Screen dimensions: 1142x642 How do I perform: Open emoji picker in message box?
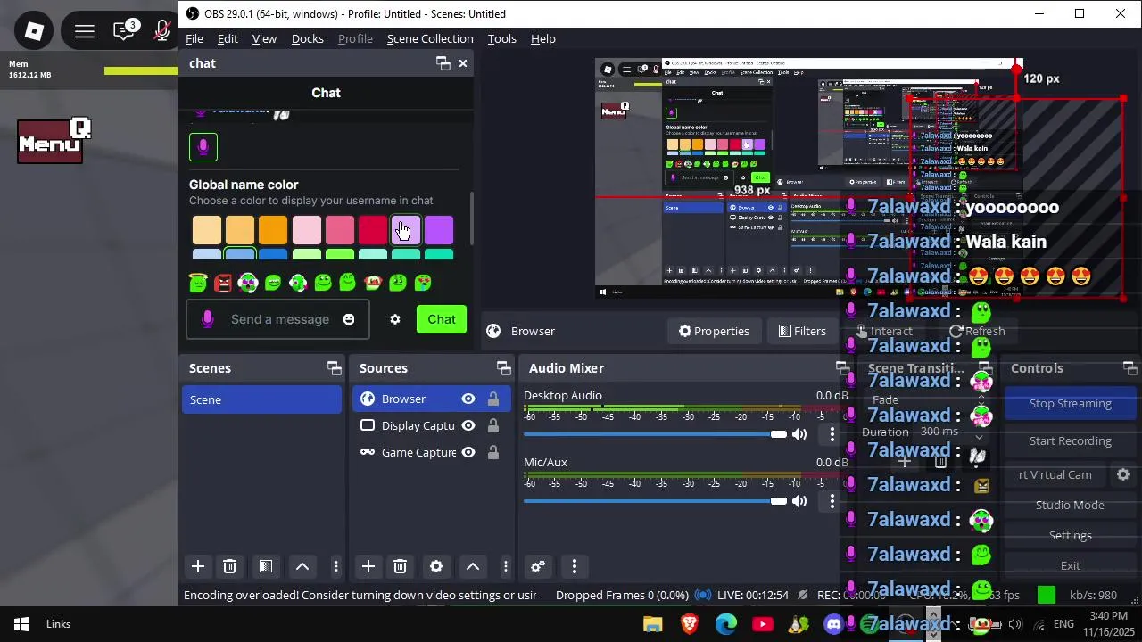(349, 319)
